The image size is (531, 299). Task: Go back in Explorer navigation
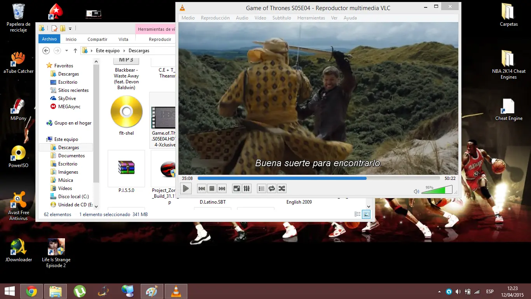[x=46, y=51]
